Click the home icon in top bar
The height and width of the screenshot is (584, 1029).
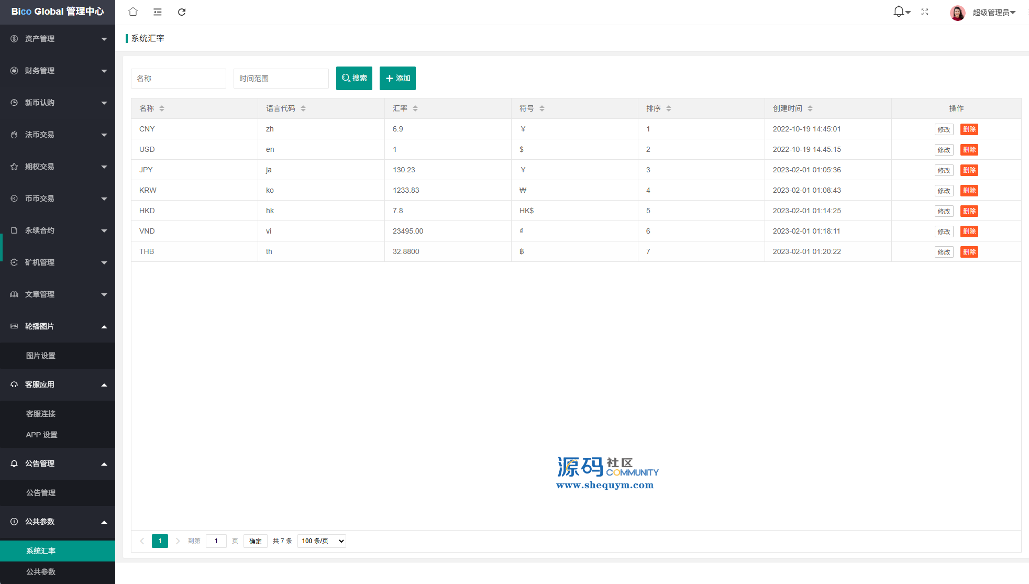pyautogui.click(x=133, y=12)
